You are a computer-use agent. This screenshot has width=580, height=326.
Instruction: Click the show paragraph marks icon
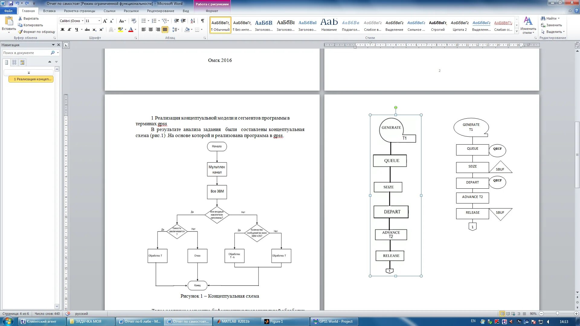(x=202, y=21)
